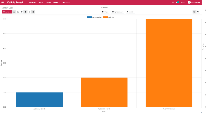Toggle the orange legend series
Screen dimensions: 206x113
point(109,17)
